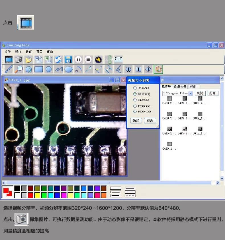Click the 浏览 browse button
The image size is (225, 240).
coord(200,93)
